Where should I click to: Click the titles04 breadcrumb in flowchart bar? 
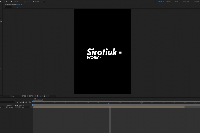tap(8, 7)
